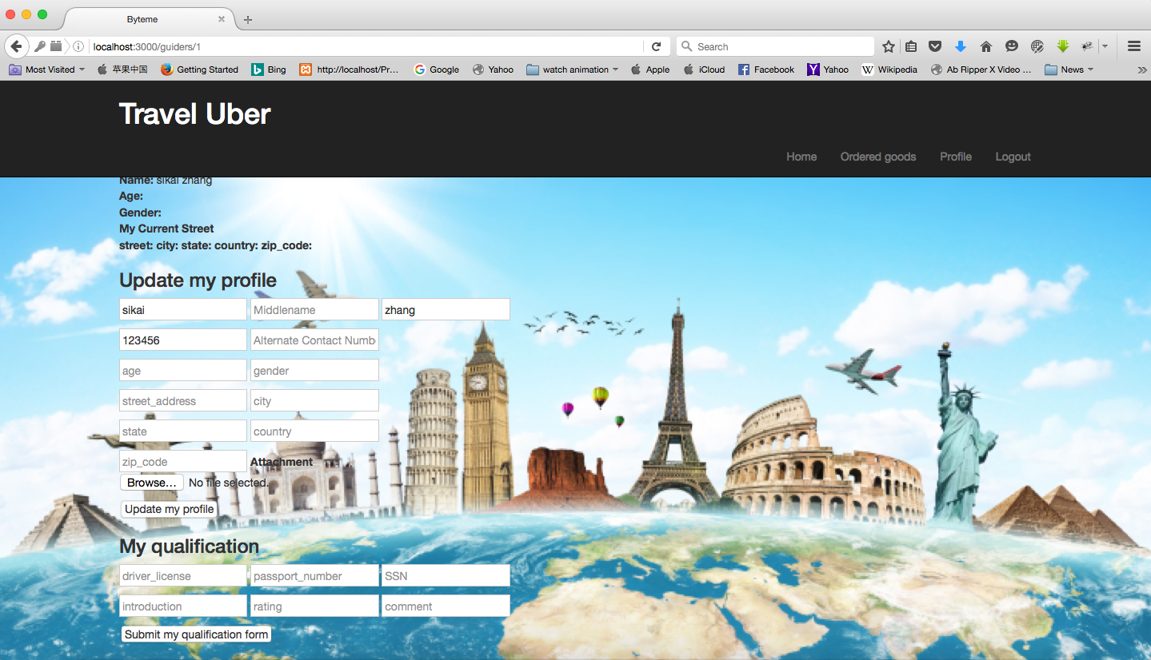Focus the SSN input field
The width and height of the screenshot is (1151, 660).
tap(446, 575)
